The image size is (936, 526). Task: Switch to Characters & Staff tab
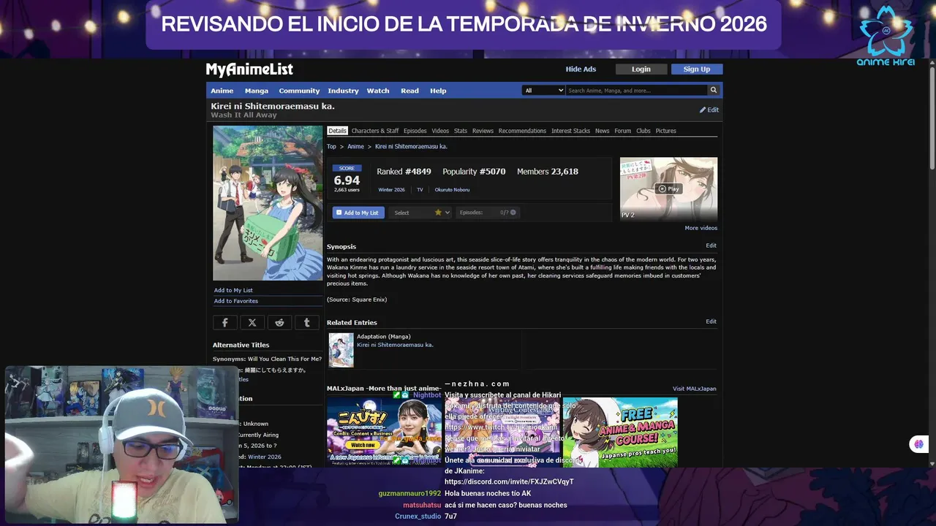coord(375,131)
